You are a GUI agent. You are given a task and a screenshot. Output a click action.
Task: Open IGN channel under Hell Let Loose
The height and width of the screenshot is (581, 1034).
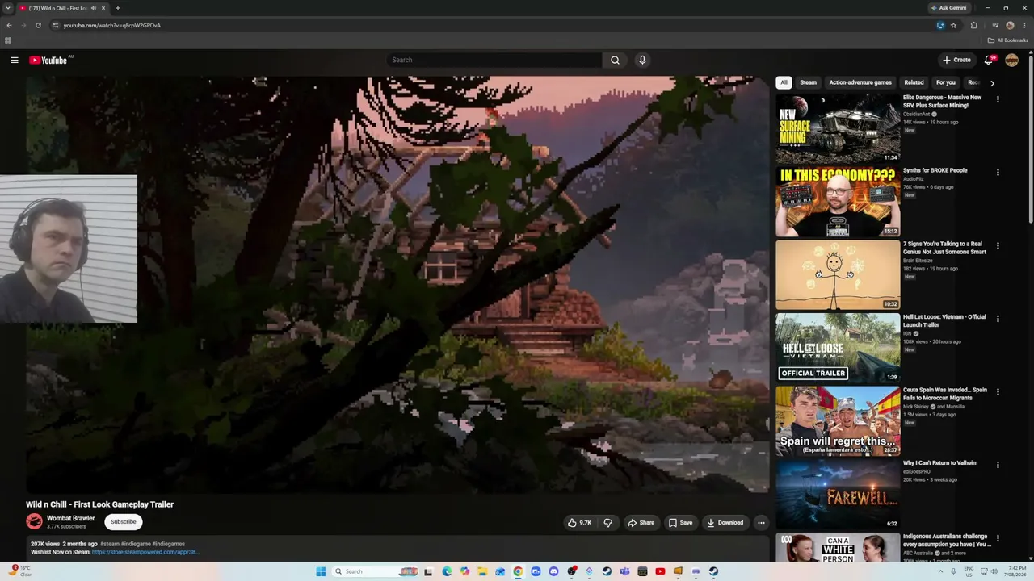(907, 333)
